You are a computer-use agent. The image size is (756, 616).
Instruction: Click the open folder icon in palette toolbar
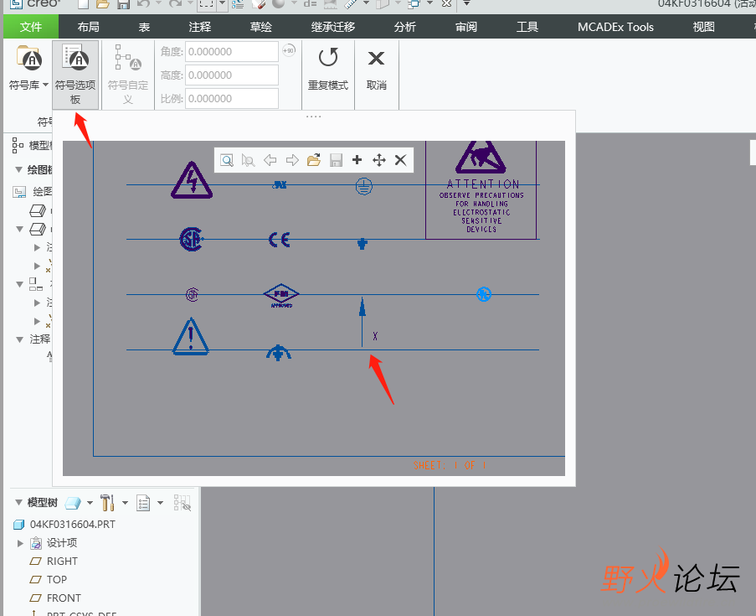(314, 160)
